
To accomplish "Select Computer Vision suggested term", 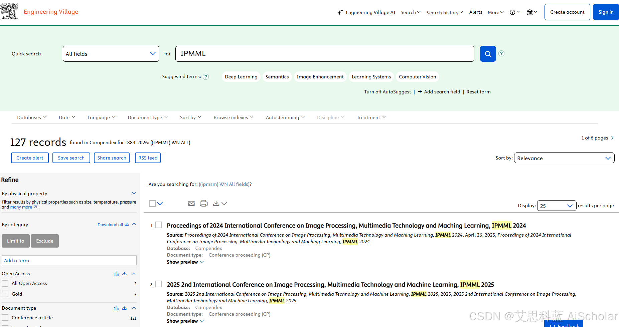I will [x=418, y=77].
